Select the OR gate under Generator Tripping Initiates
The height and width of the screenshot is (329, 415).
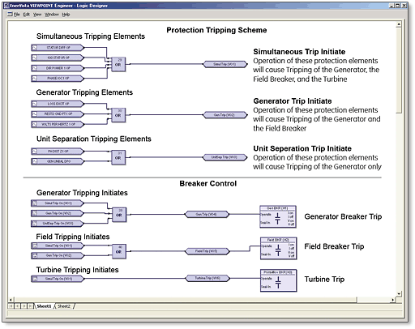pos(119,215)
